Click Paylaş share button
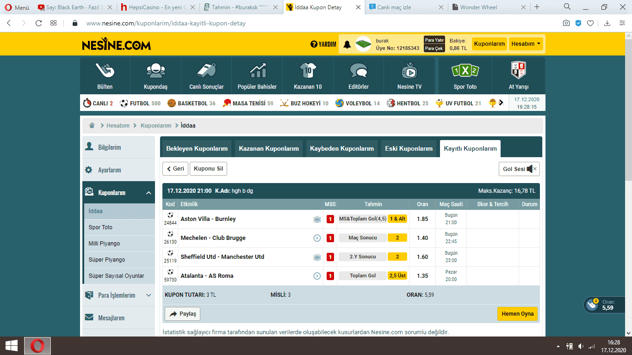The height and width of the screenshot is (355, 632). tap(183, 314)
